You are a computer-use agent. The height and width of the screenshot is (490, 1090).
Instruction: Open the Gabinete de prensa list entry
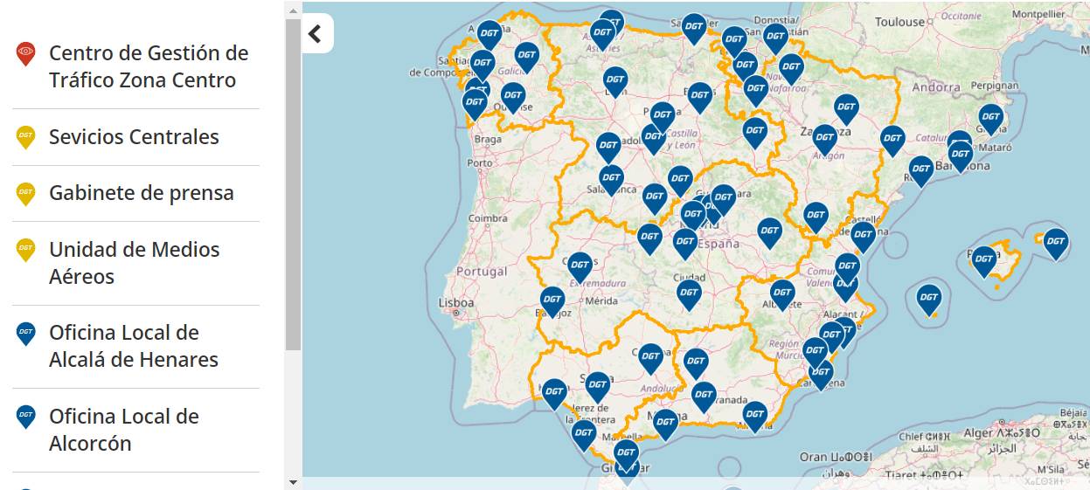141,193
